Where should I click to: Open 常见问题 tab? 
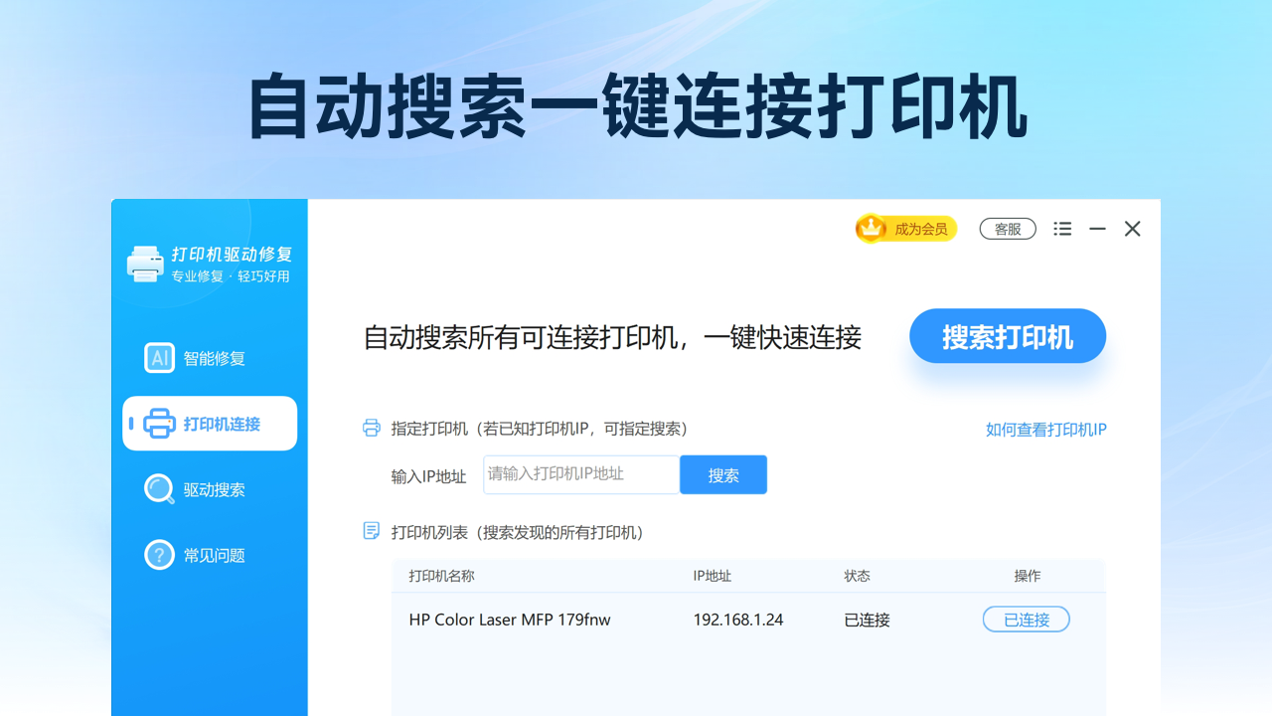210,555
